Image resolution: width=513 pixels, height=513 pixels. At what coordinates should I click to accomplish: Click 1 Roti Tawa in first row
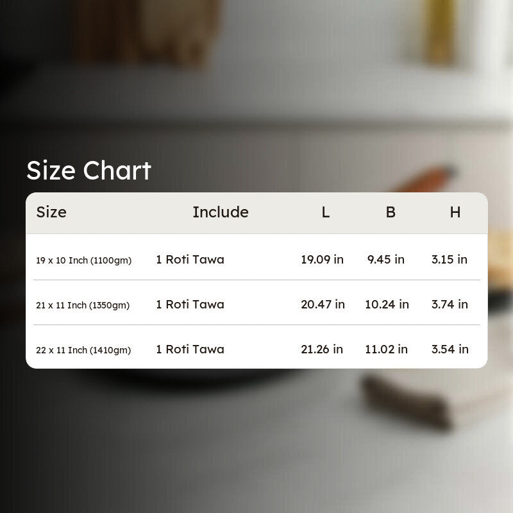(x=190, y=260)
